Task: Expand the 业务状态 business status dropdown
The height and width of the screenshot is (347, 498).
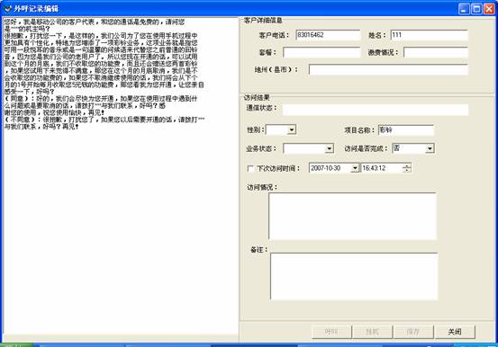Action: [x=330, y=148]
